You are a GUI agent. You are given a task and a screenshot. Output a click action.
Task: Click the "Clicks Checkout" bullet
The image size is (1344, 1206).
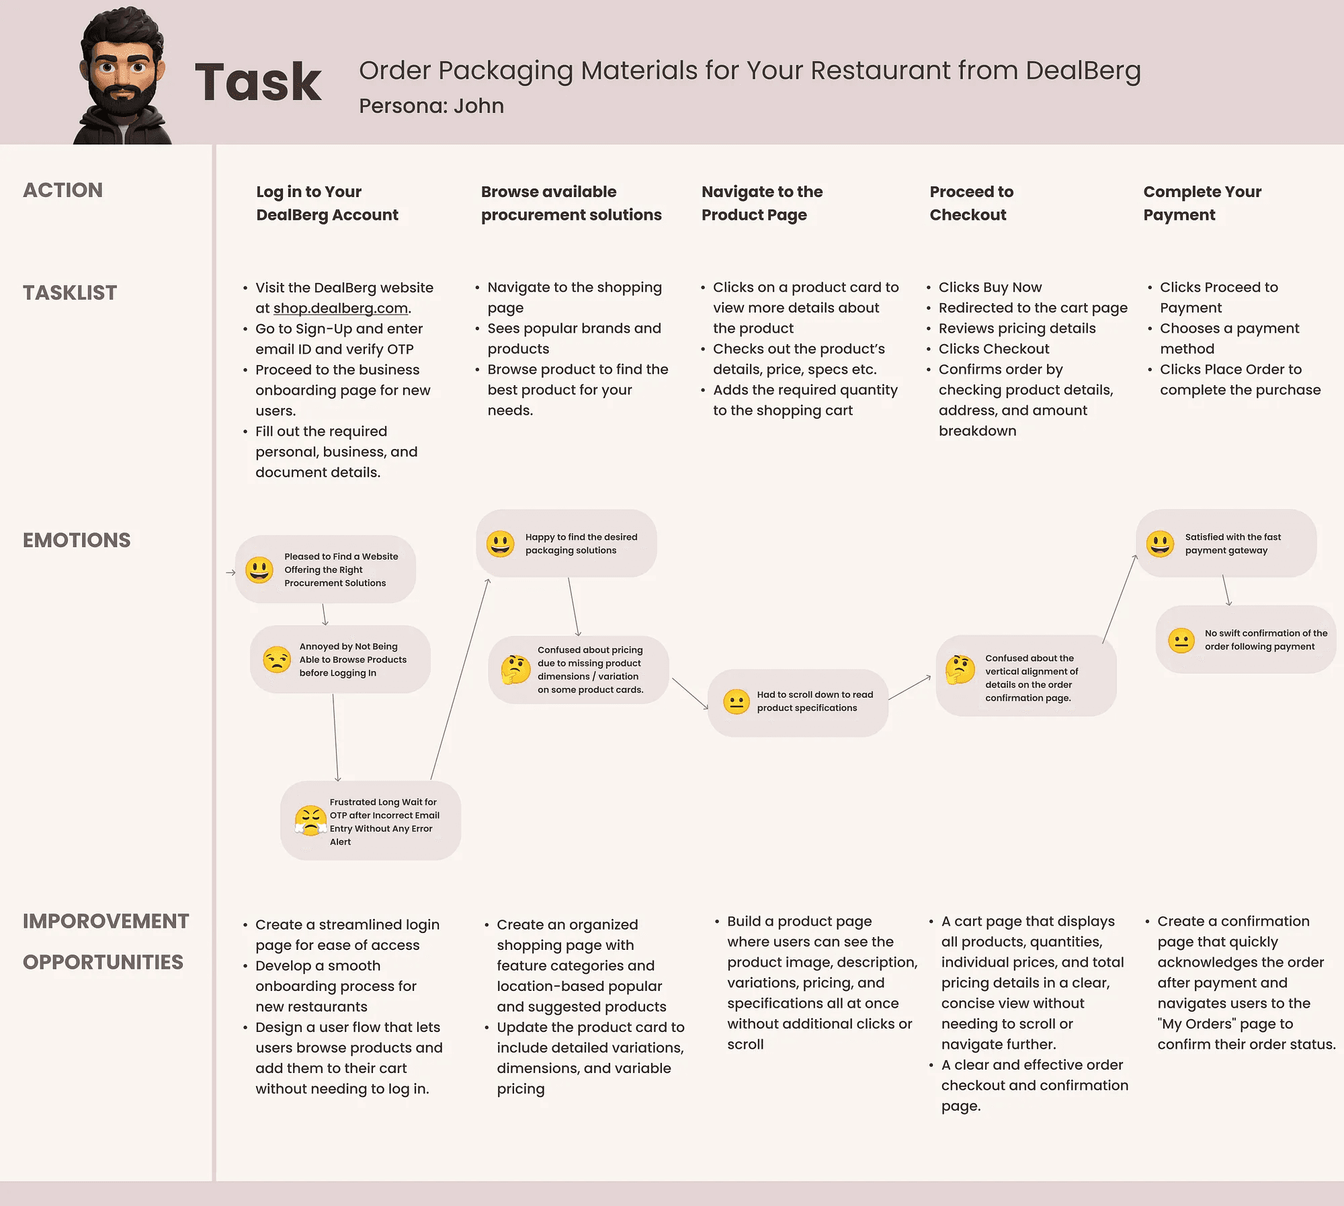click(994, 349)
